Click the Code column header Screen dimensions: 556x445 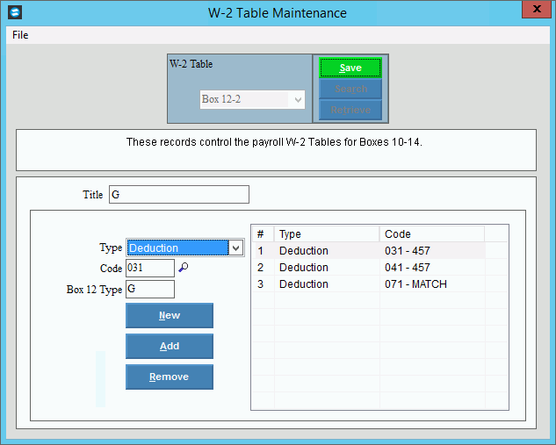pyautogui.click(x=431, y=234)
